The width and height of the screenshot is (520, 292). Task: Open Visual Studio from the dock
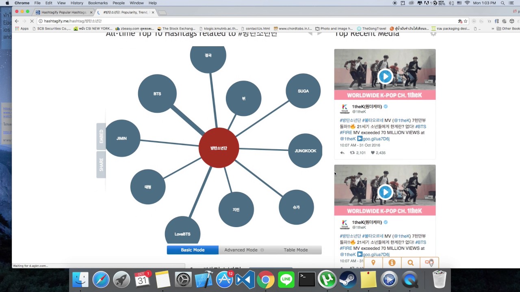(x=245, y=279)
